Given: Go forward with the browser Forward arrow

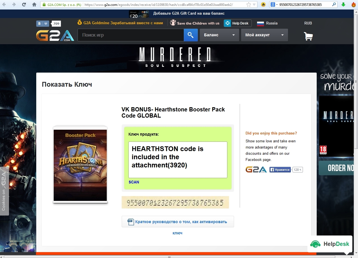Looking at the screenshot, I should tap(14, 5).
